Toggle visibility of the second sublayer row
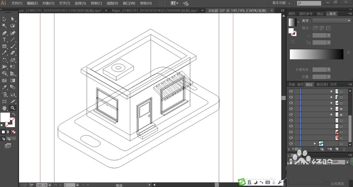The width and height of the screenshot is (353, 187). click(291, 97)
